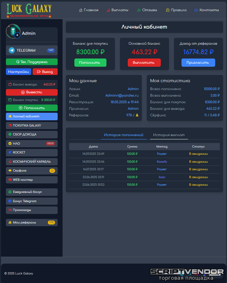Click the gift icon for Ежедневный бонус
This screenshot has height=283, width=227.
coord(10,192)
